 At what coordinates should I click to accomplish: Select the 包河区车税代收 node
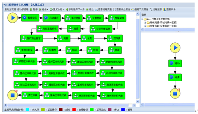coord(84,73)
